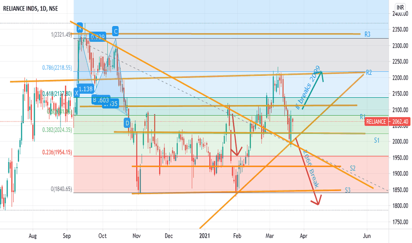Click Mar on the time axis
412x243 pixels.
[270, 236]
